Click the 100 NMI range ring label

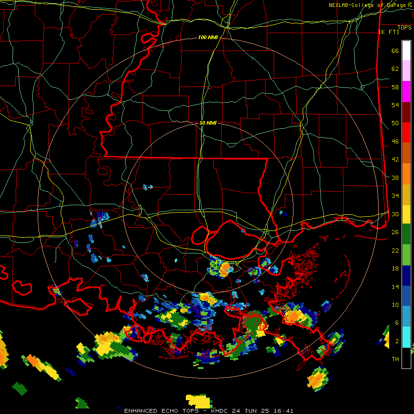pyautogui.click(x=208, y=38)
